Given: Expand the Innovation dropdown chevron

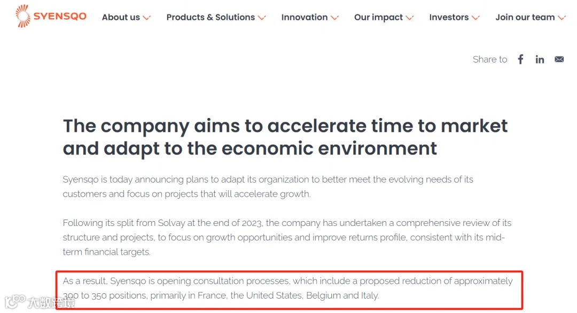Looking at the screenshot, I should 335,18.
